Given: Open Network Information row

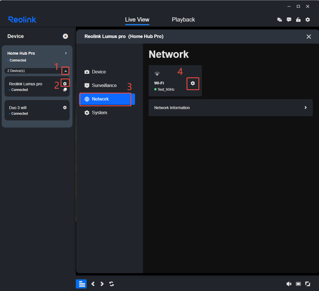Looking at the screenshot, I should tap(230, 108).
